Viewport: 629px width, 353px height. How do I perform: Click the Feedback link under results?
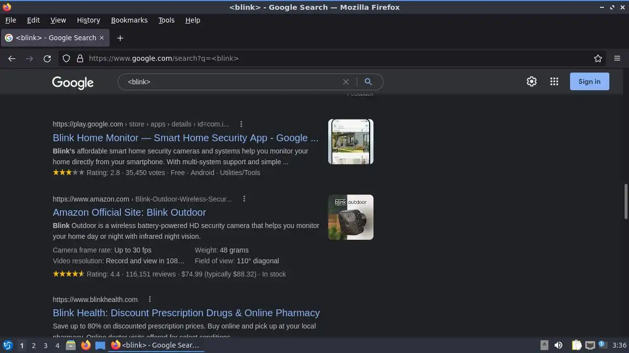coord(360,94)
